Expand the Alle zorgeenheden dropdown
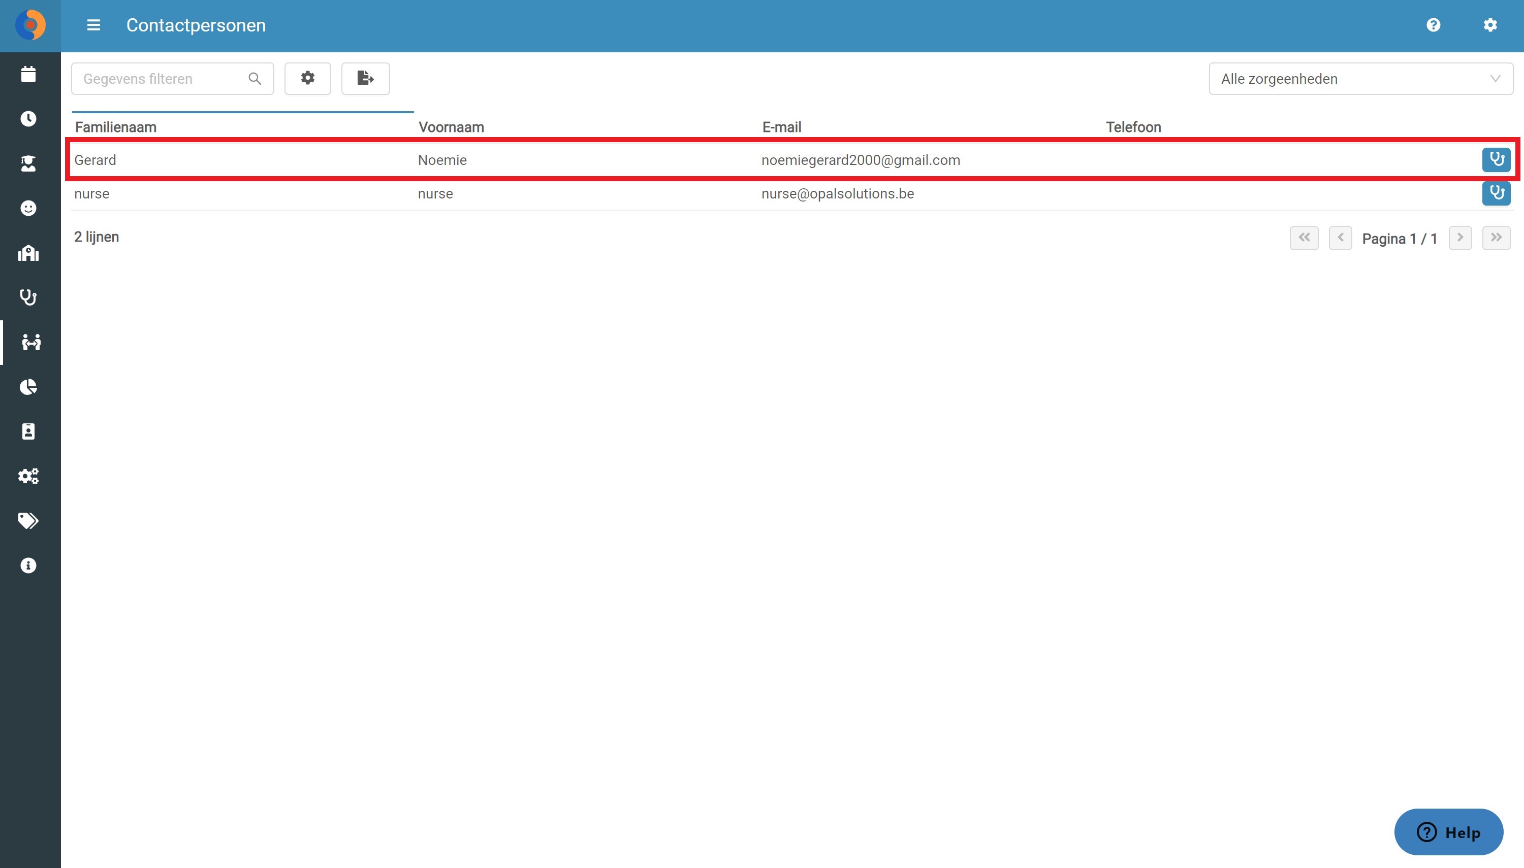Viewport: 1524px width, 868px height. click(x=1360, y=79)
